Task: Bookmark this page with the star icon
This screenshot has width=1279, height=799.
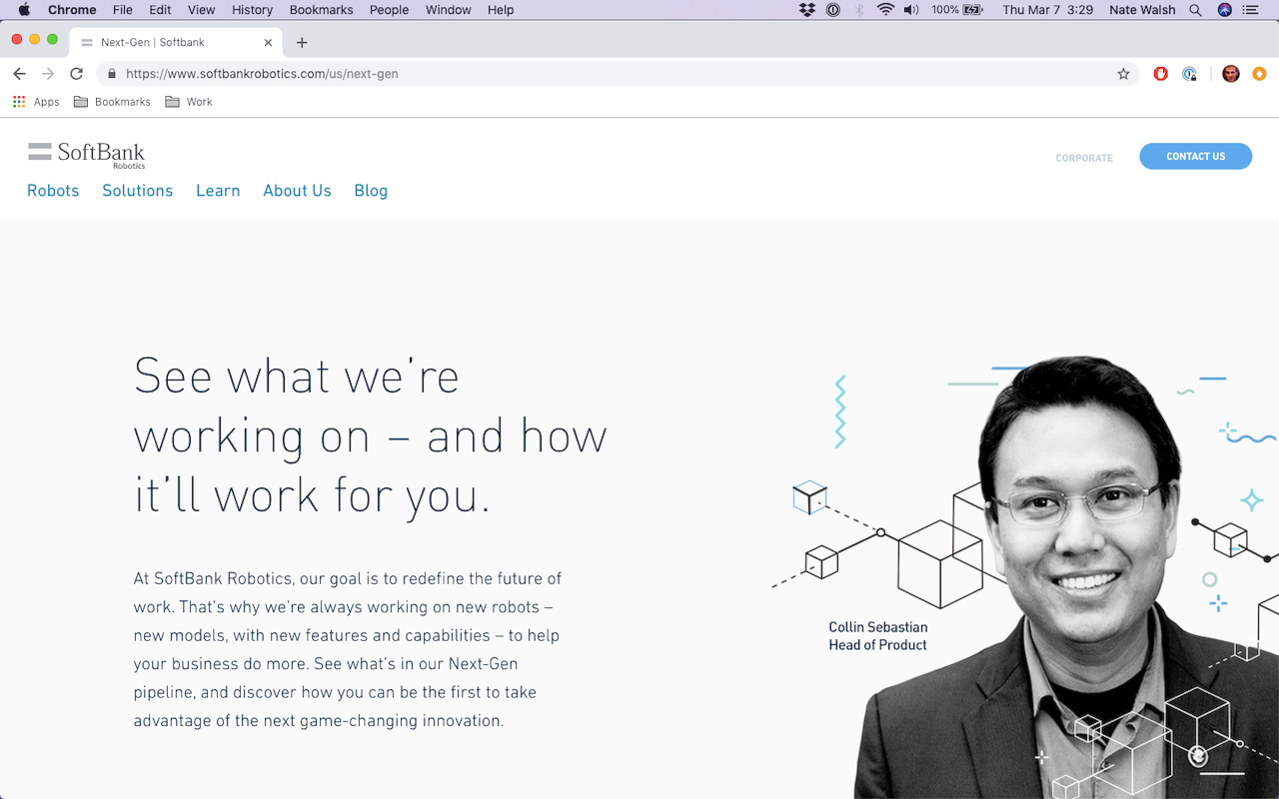Action: coord(1123,74)
